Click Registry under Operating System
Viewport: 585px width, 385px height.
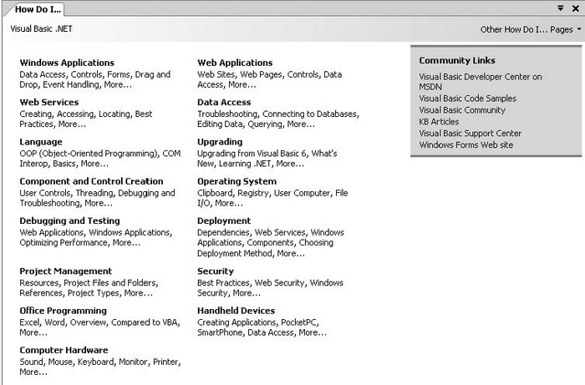[x=253, y=193]
